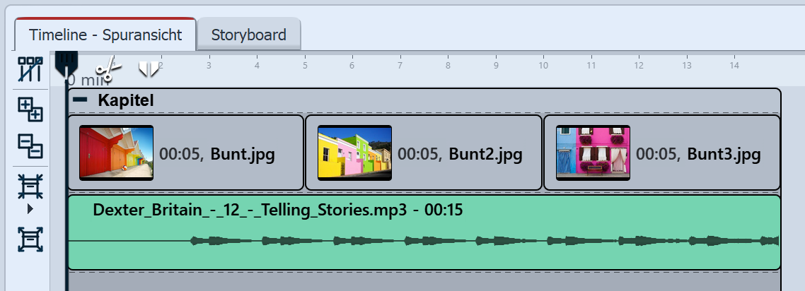
Task: Click the collapse-all tracks minus icon
Action: point(30,145)
